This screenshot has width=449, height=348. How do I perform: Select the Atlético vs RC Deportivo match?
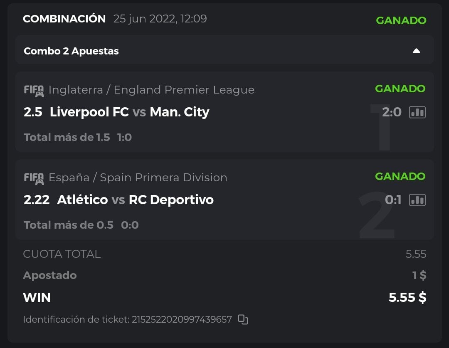[x=135, y=200]
